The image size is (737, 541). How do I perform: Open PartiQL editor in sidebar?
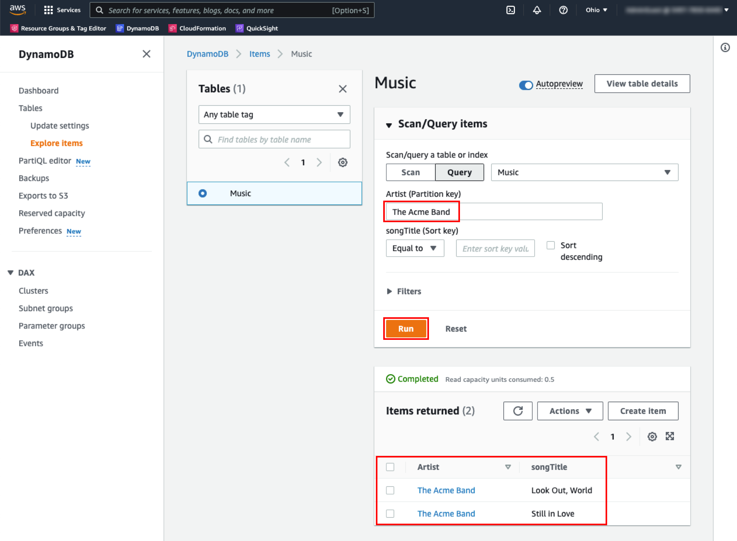coord(45,161)
